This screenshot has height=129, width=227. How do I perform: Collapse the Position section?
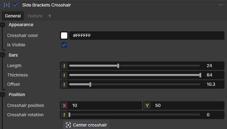coord(2,94)
